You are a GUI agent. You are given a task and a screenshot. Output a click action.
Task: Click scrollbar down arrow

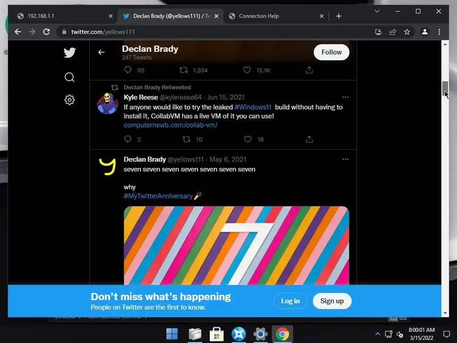[445, 313]
